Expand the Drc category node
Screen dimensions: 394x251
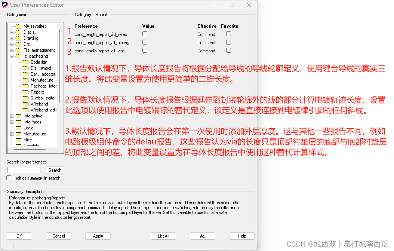12,45
